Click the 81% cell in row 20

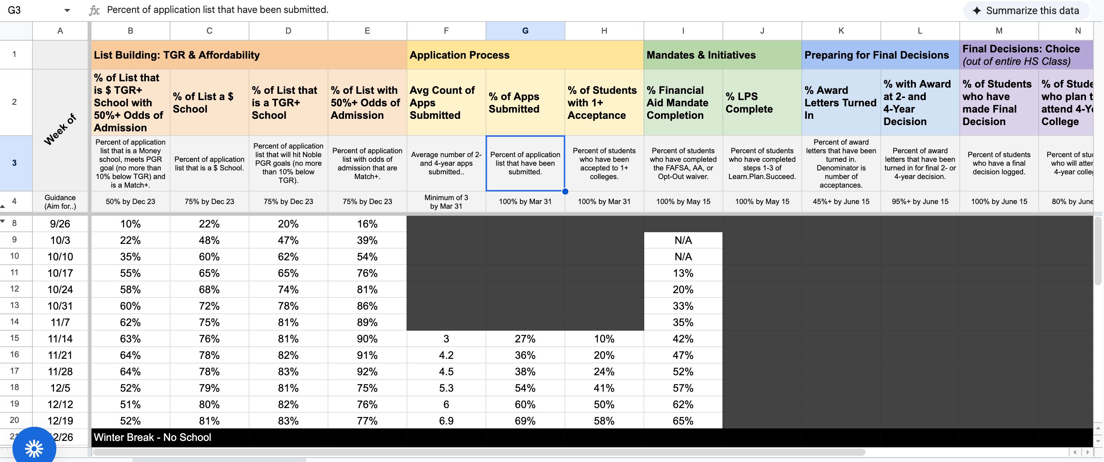(x=209, y=421)
